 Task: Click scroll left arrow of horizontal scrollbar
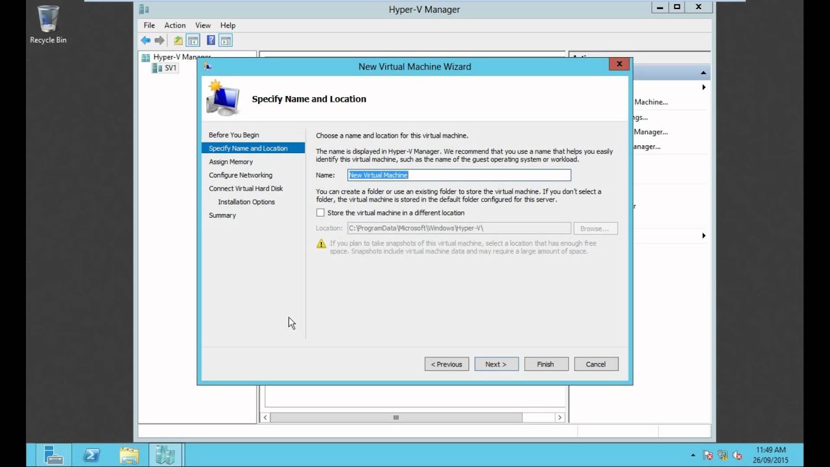tap(265, 418)
